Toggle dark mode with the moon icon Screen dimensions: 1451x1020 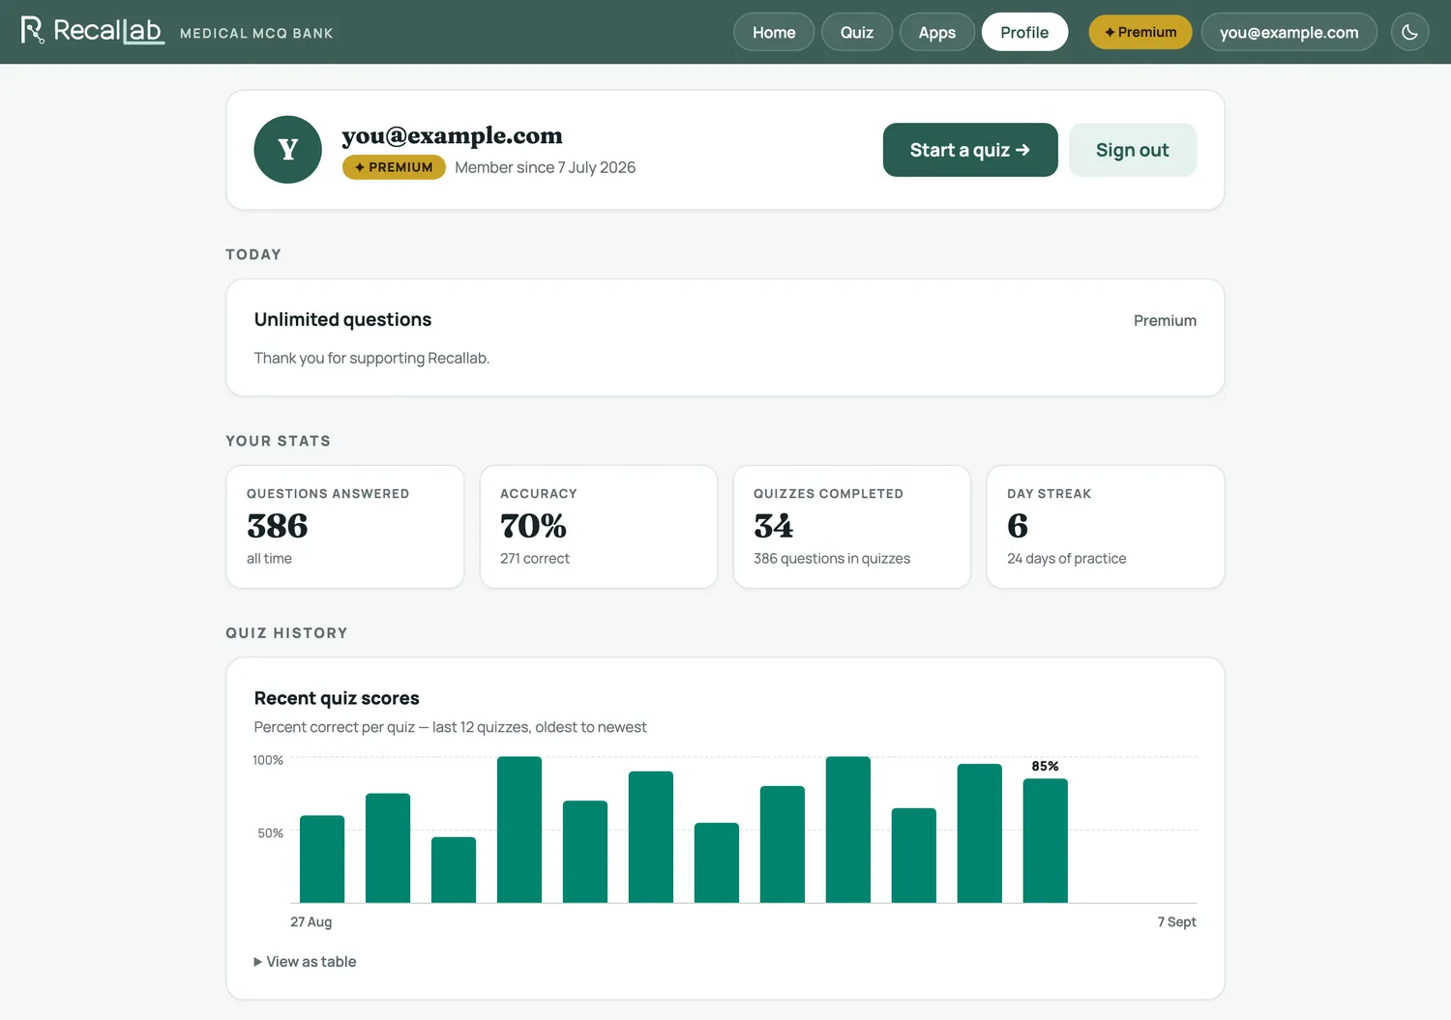[x=1409, y=32]
